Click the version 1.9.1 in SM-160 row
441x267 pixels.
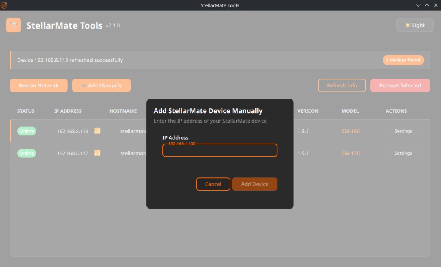click(x=303, y=131)
